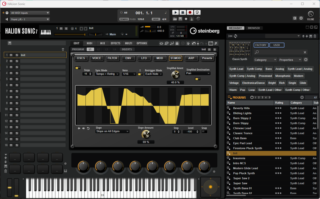
Task: Open the Front L/R - 1 output dropdown
Action: pos(30,19)
